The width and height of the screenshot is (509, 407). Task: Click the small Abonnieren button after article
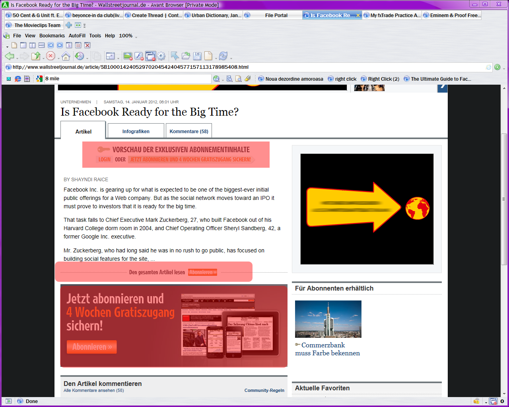pyautogui.click(x=202, y=272)
